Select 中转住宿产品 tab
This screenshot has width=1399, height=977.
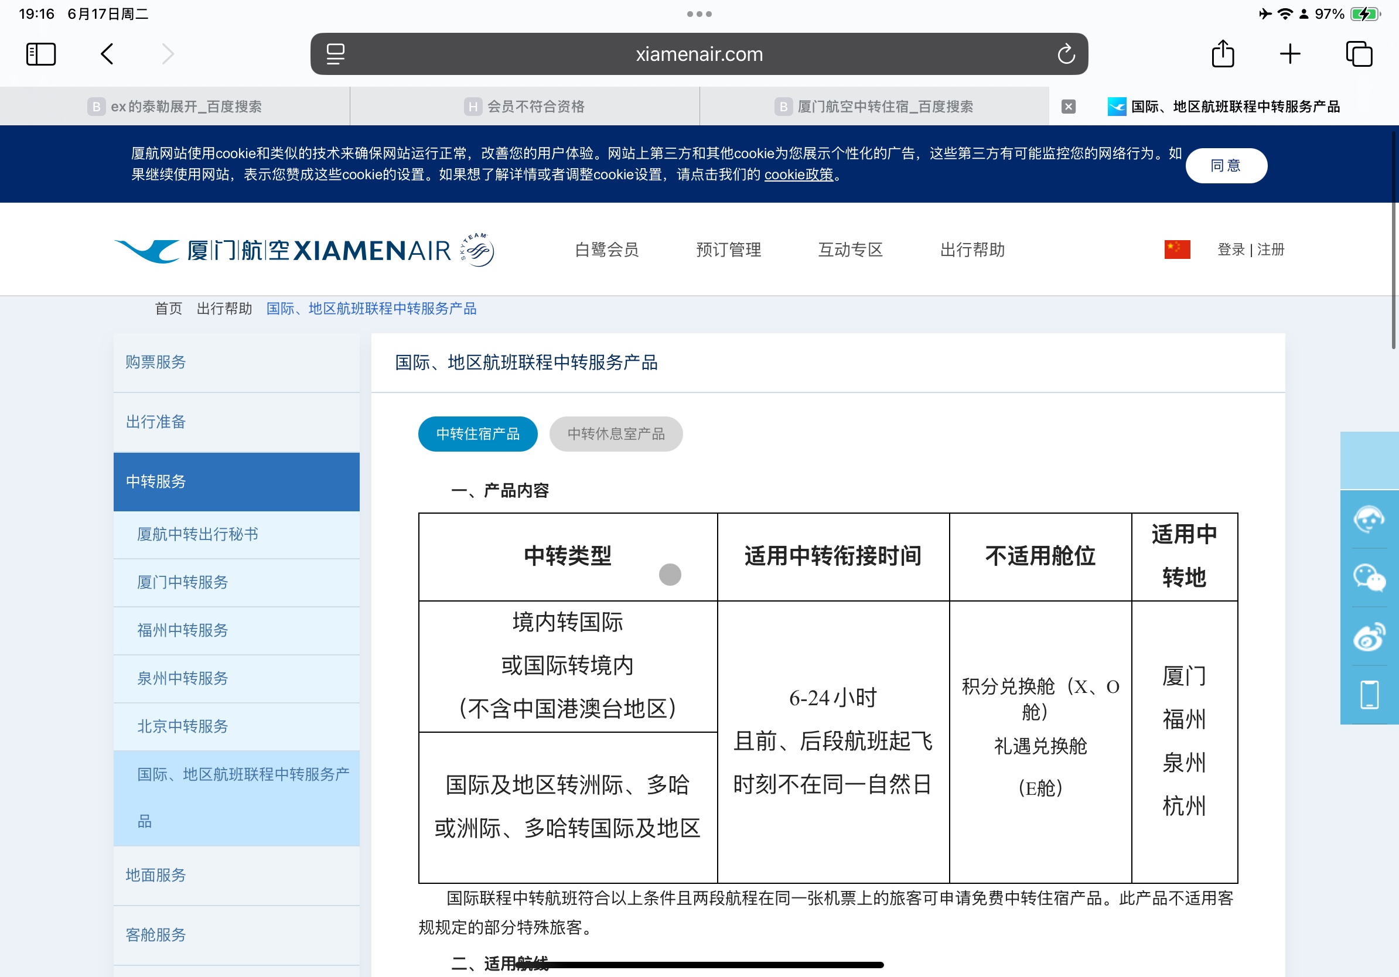[x=477, y=433]
